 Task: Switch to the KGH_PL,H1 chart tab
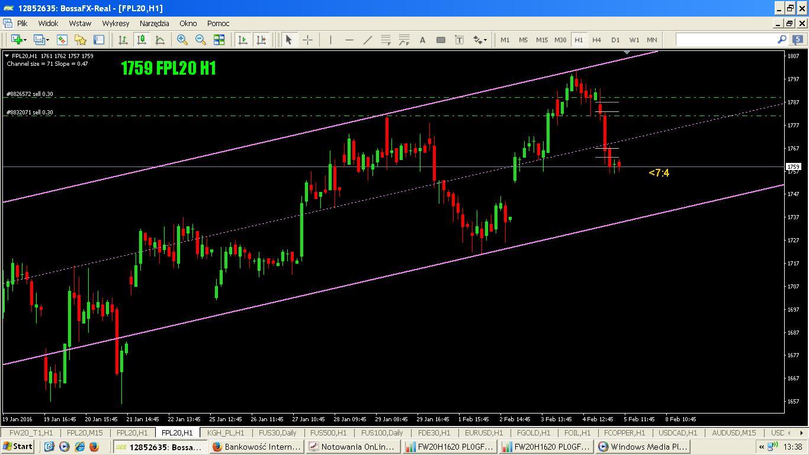pyautogui.click(x=226, y=432)
